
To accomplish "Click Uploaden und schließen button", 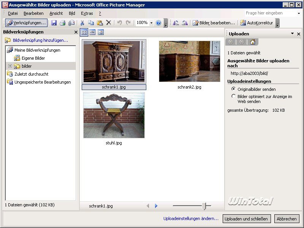I will (246, 219).
